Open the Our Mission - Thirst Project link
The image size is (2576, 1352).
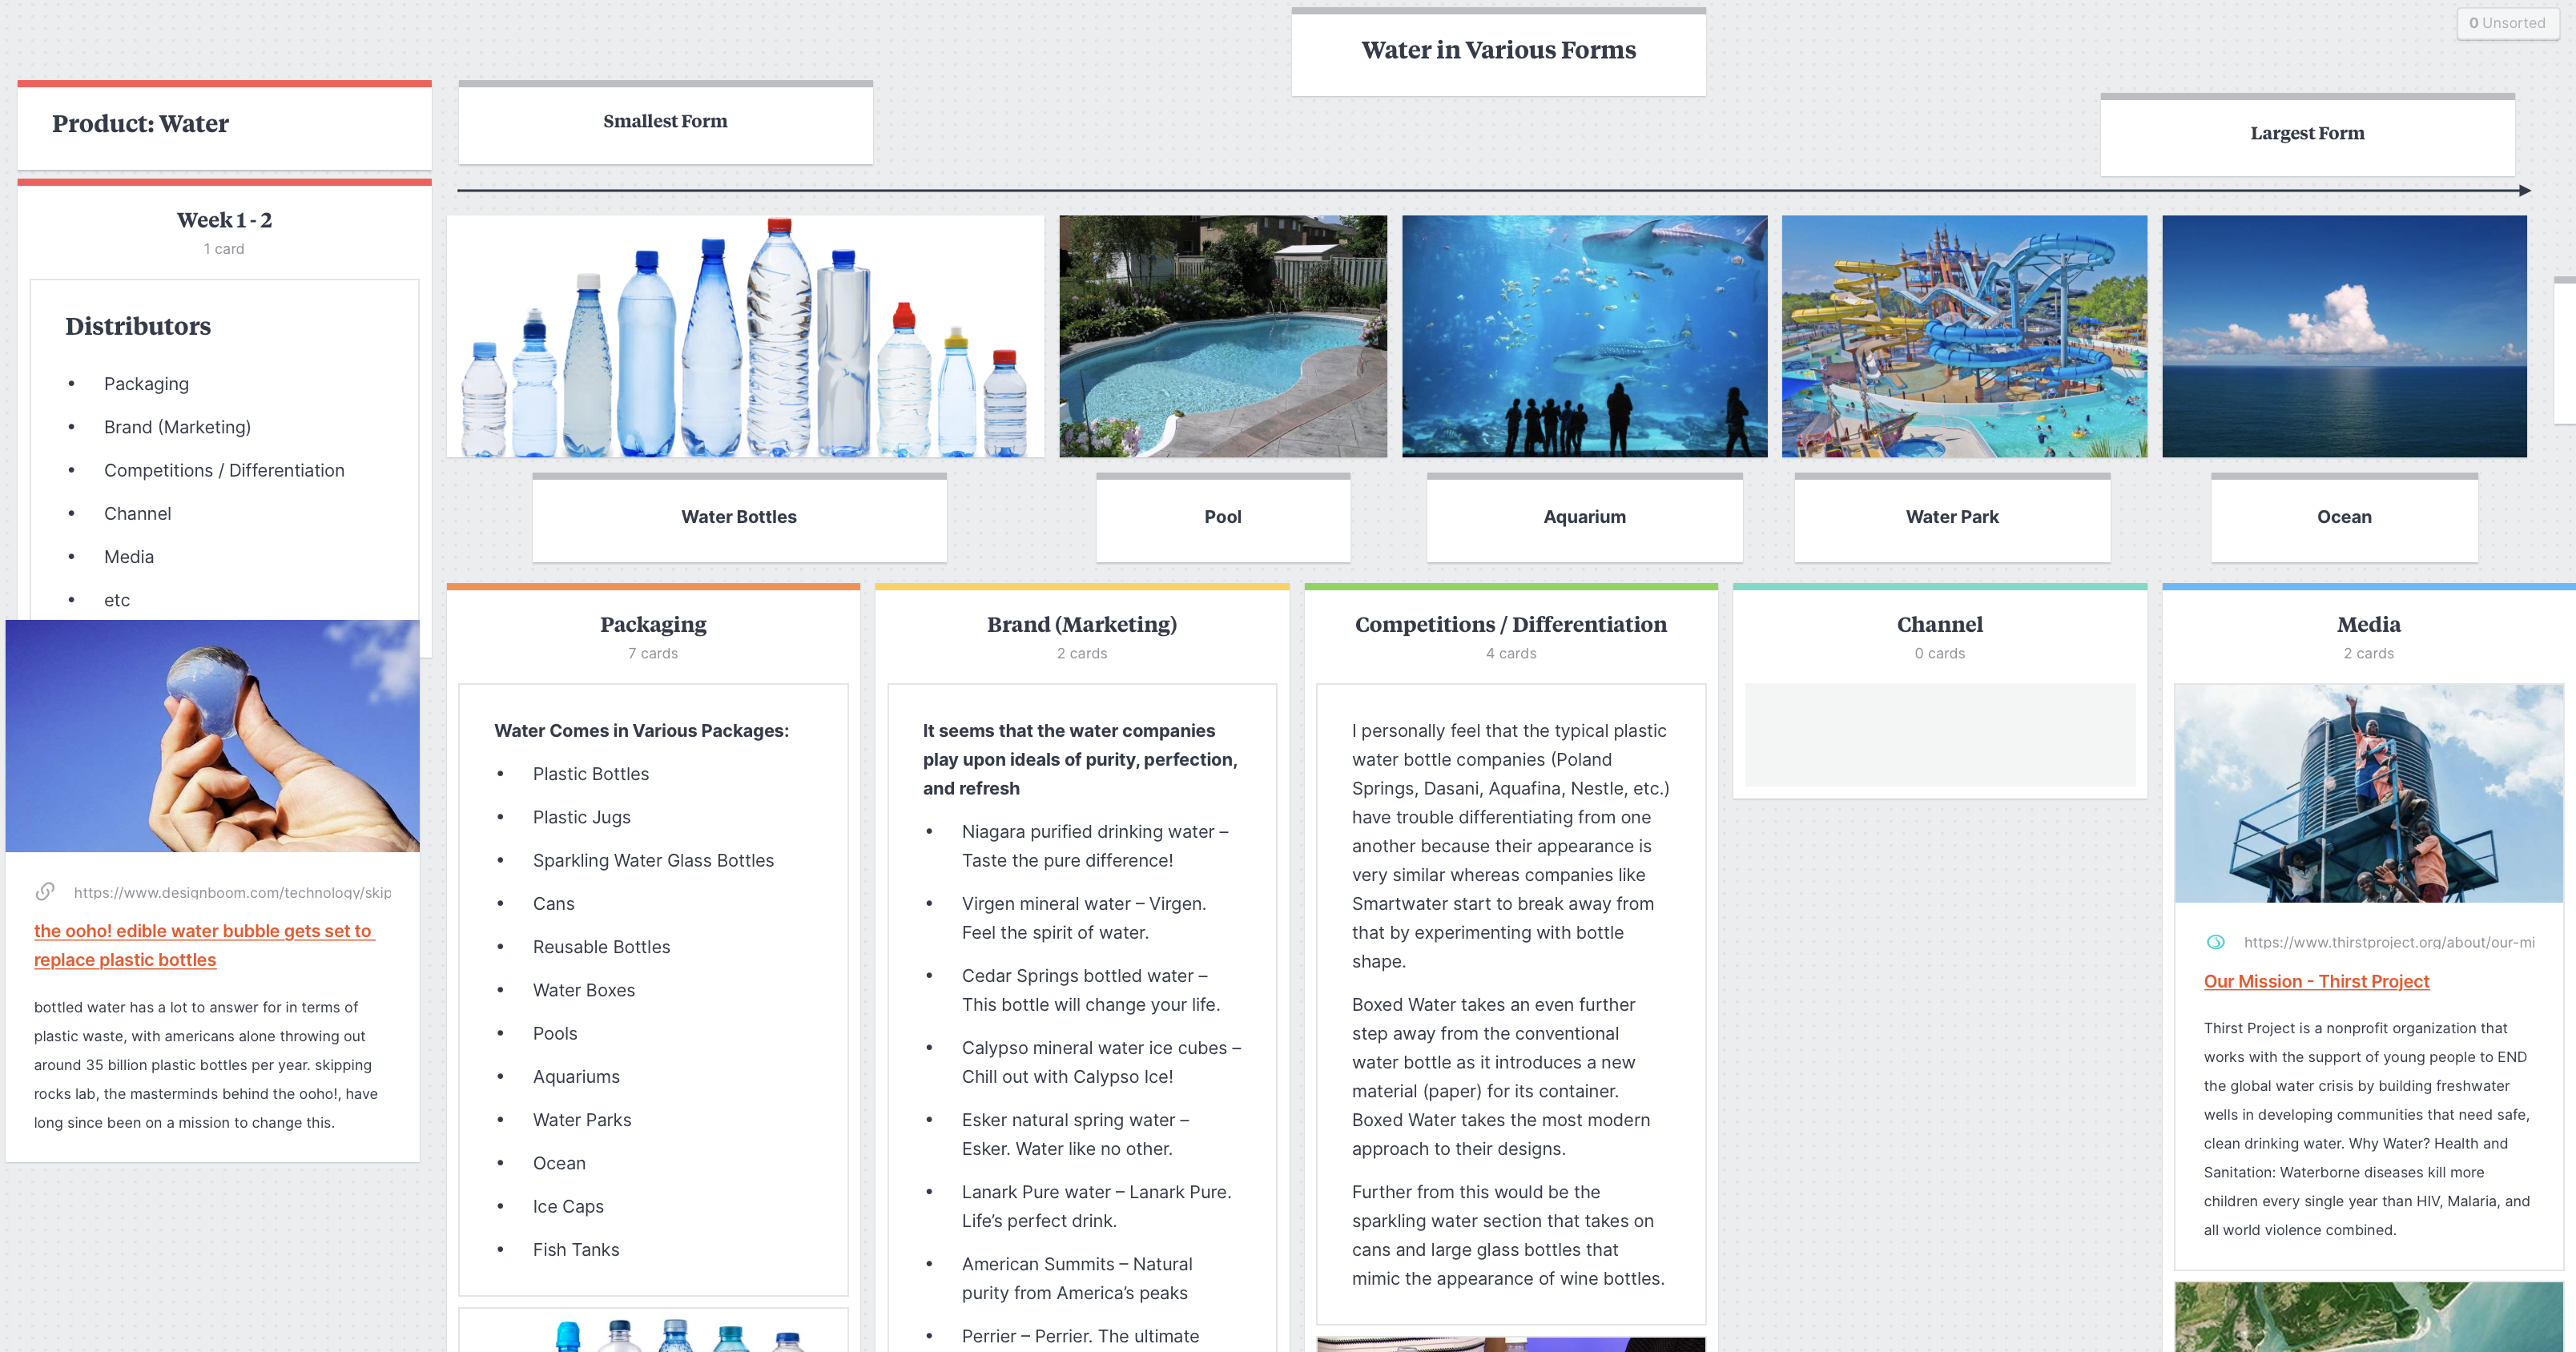(2316, 981)
